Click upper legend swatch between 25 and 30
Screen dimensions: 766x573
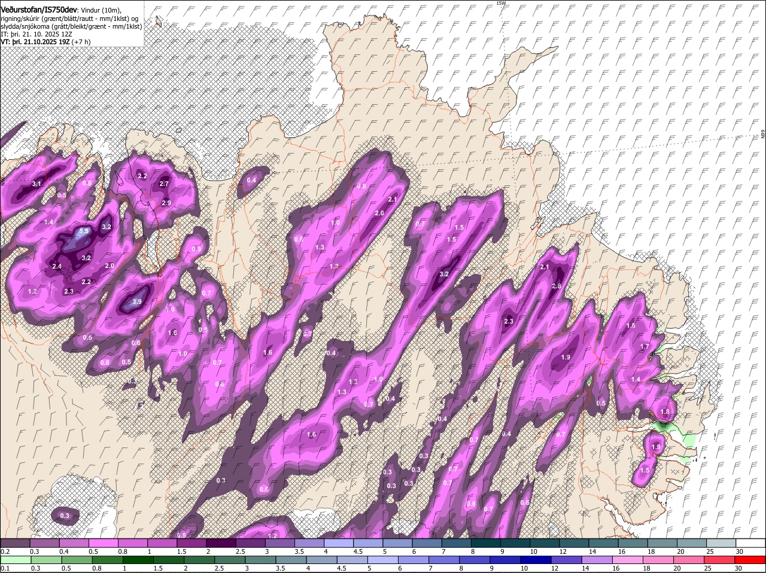point(722,542)
